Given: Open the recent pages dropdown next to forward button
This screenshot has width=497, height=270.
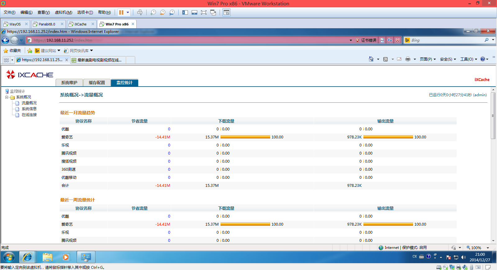Looking at the screenshot, I should (21, 40).
